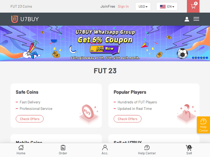
Task: Go to Home in bottom navigation
Action: 21,150
